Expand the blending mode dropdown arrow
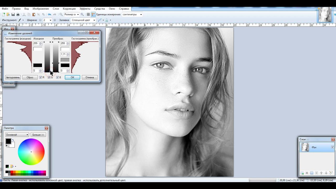This screenshot has width=336, height=189. (x=110, y=20)
